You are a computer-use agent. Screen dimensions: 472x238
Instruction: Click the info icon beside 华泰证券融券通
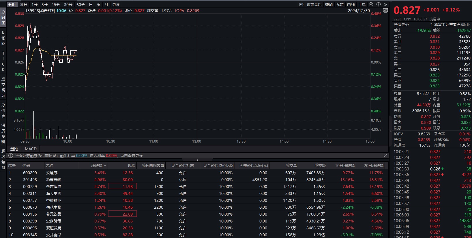pos(11,156)
